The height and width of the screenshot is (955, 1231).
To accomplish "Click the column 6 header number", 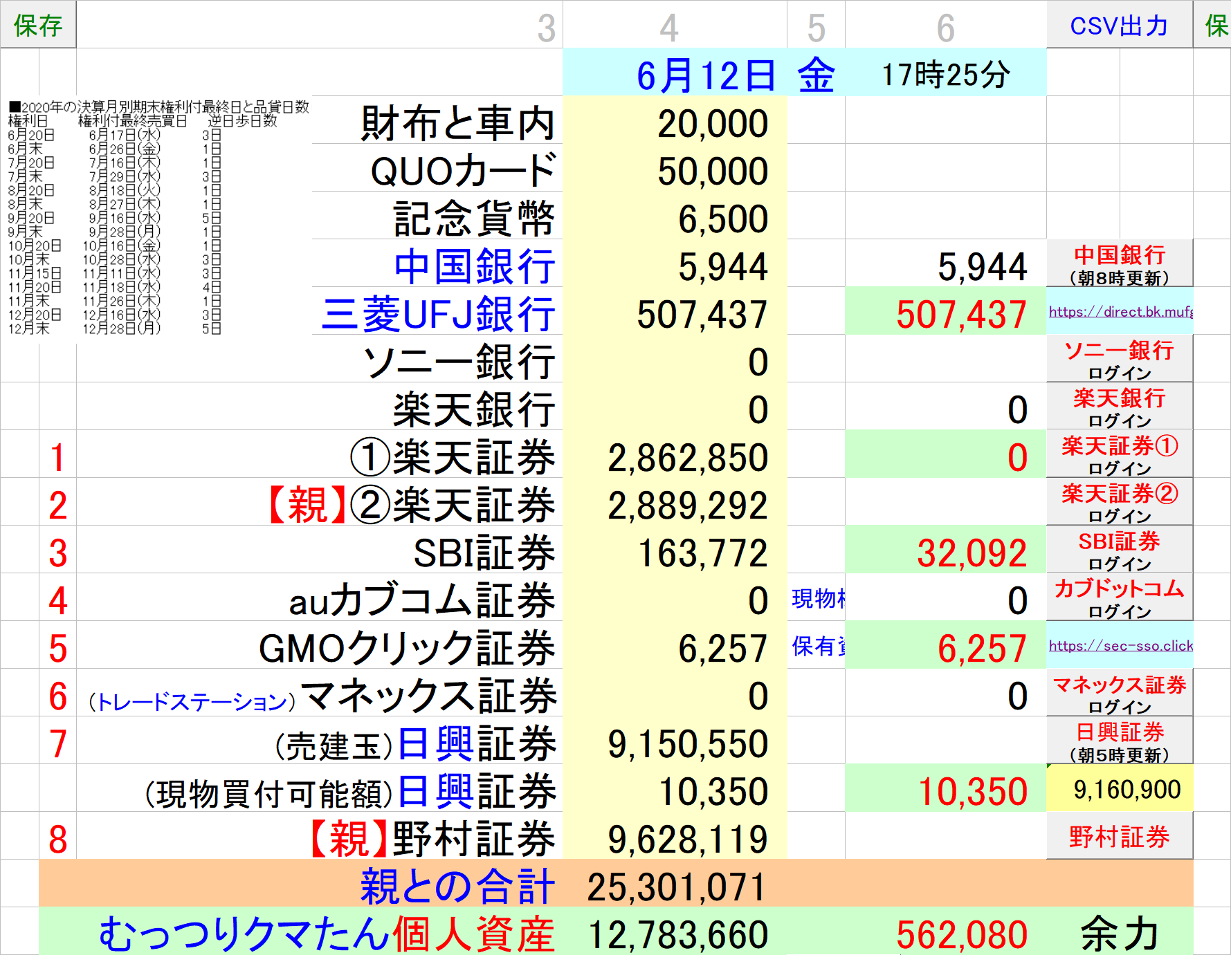I will (945, 27).
